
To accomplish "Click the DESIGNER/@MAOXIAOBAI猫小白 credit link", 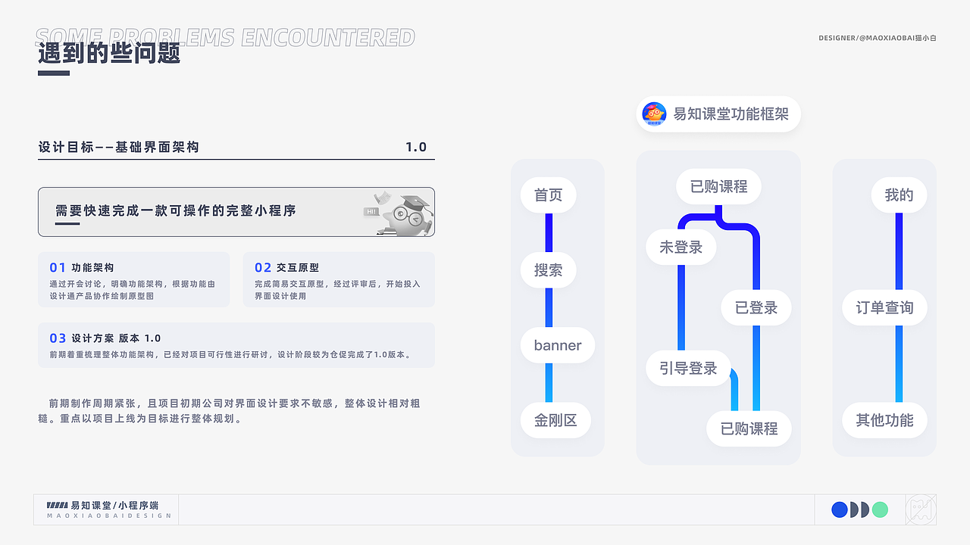I will 877,36.
